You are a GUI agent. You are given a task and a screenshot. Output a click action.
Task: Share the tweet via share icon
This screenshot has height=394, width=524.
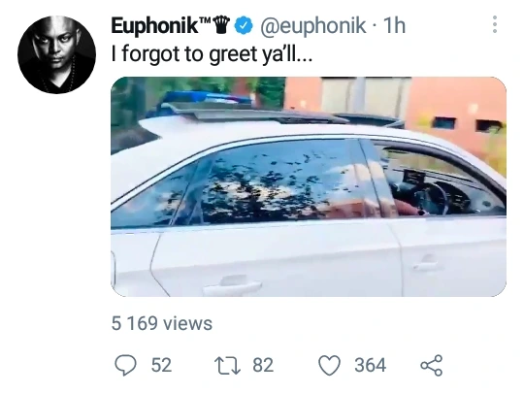click(x=432, y=365)
